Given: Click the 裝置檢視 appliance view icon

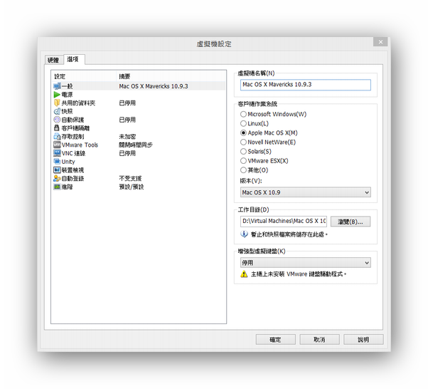Looking at the screenshot, I should (x=57, y=170).
